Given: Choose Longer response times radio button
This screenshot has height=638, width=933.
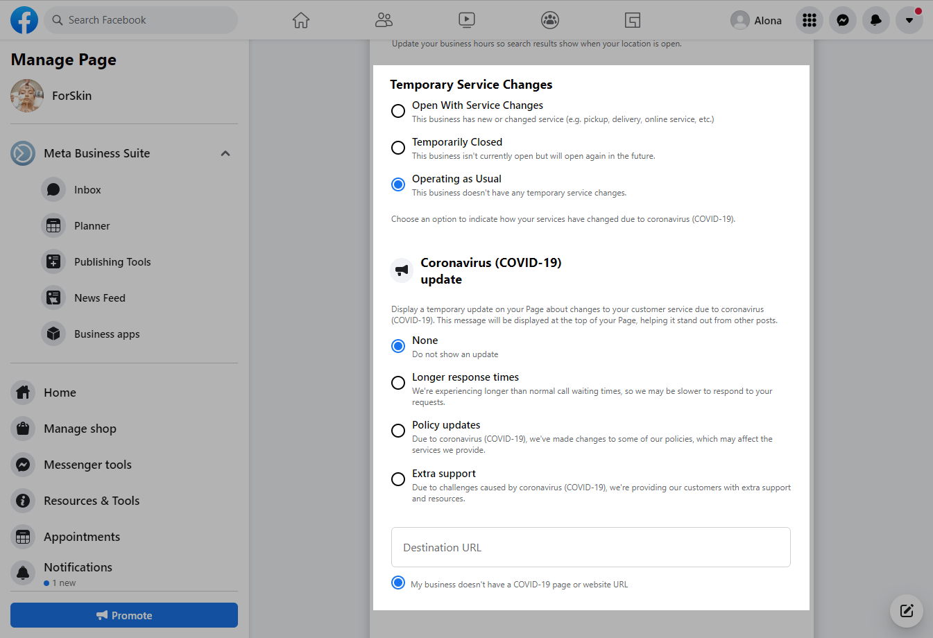Looking at the screenshot, I should (398, 383).
